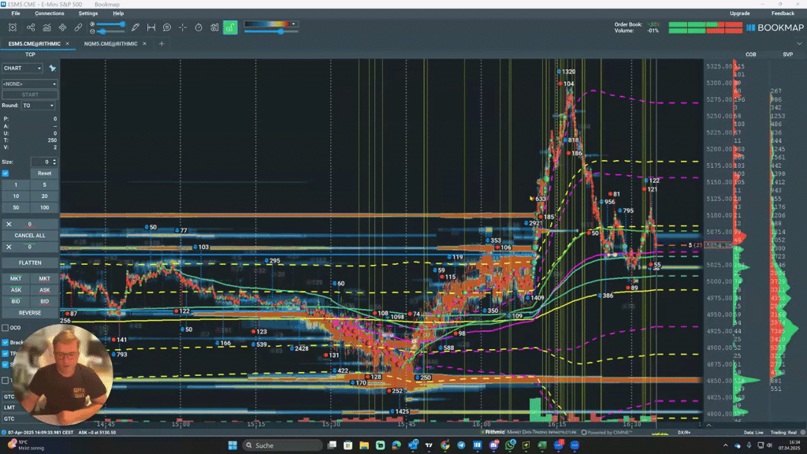The image size is (807, 454).
Task: Expand the chevron below the COB column
Action: (708, 425)
